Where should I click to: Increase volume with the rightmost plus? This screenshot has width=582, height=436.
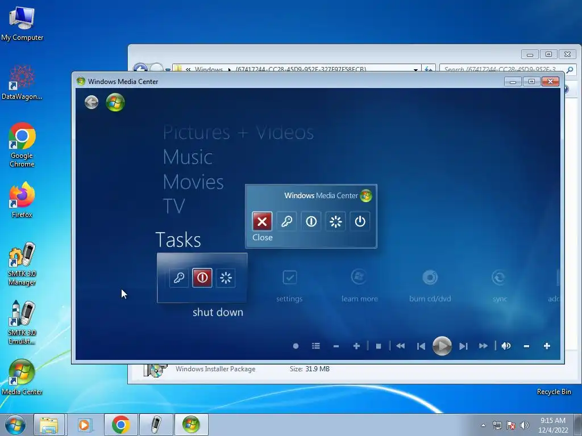point(547,346)
